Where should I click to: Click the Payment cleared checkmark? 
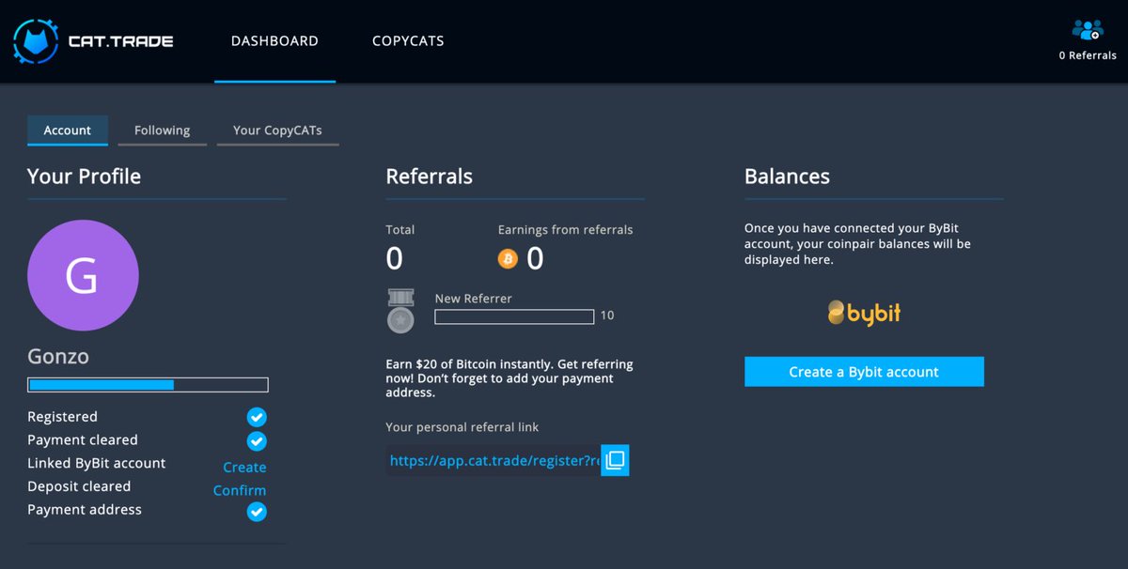[x=257, y=440]
